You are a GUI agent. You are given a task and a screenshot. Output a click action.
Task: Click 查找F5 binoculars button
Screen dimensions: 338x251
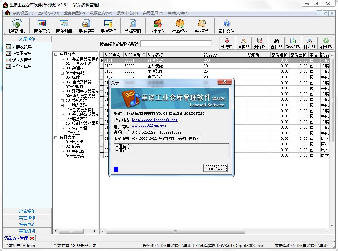tap(277, 43)
